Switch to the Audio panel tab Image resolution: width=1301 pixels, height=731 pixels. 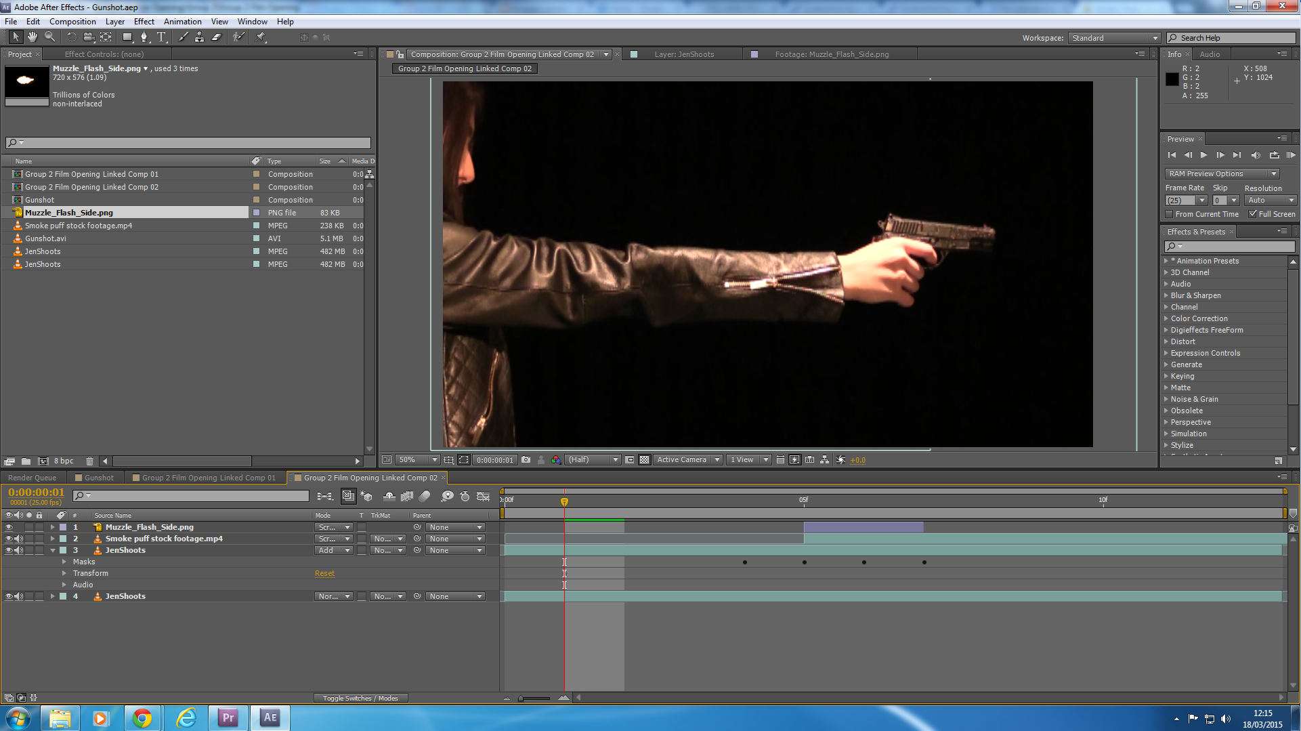point(1210,54)
